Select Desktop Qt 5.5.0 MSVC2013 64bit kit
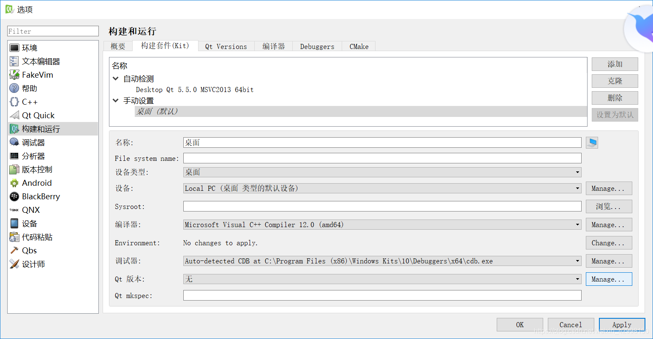 point(195,89)
